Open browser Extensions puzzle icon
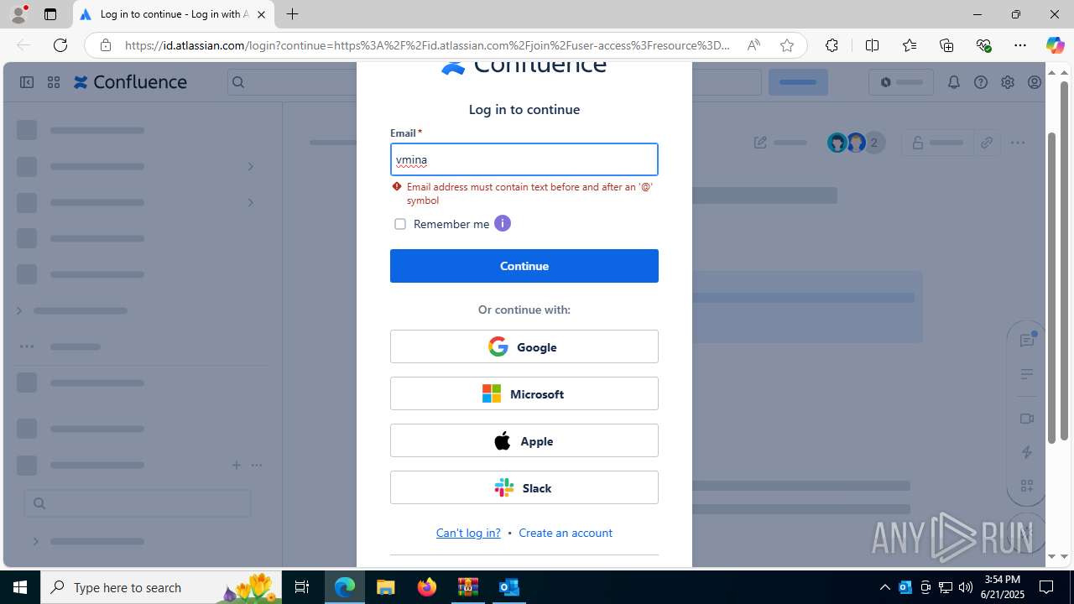 pos(832,45)
